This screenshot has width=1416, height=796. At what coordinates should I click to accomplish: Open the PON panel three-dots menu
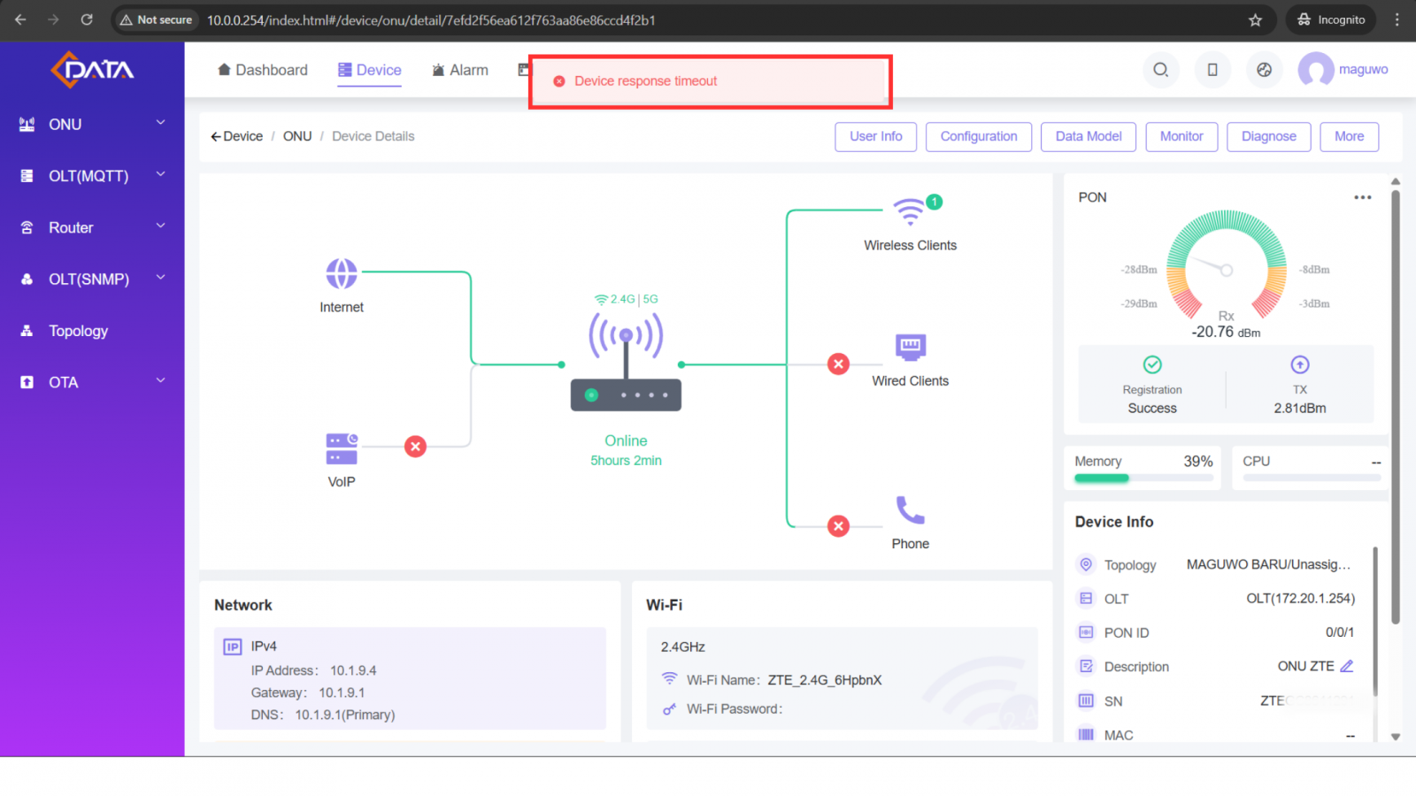[x=1363, y=197]
